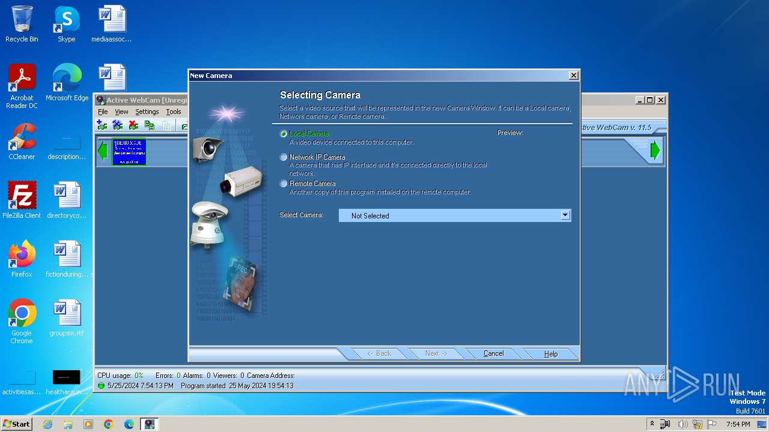Select the healtharoun desktop file icon
The height and width of the screenshot is (432, 769).
click(x=67, y=382)
